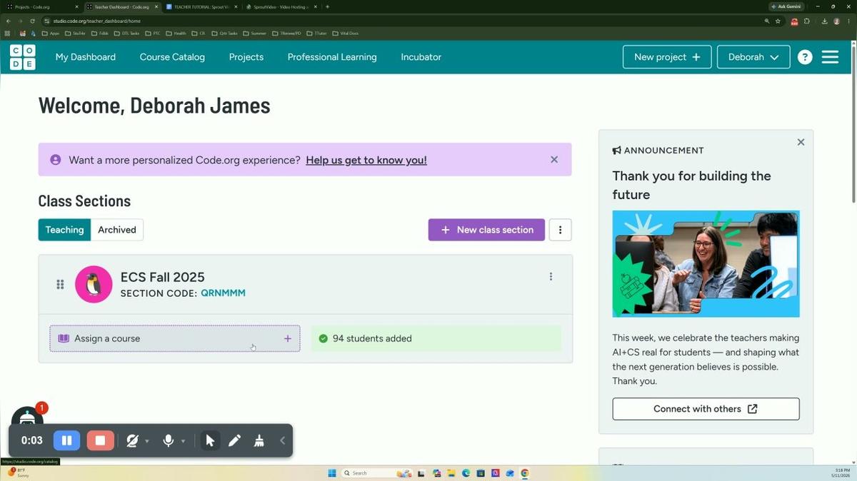
Task: Open the browser zoom magnifier icon
Action: click(767, 21)
